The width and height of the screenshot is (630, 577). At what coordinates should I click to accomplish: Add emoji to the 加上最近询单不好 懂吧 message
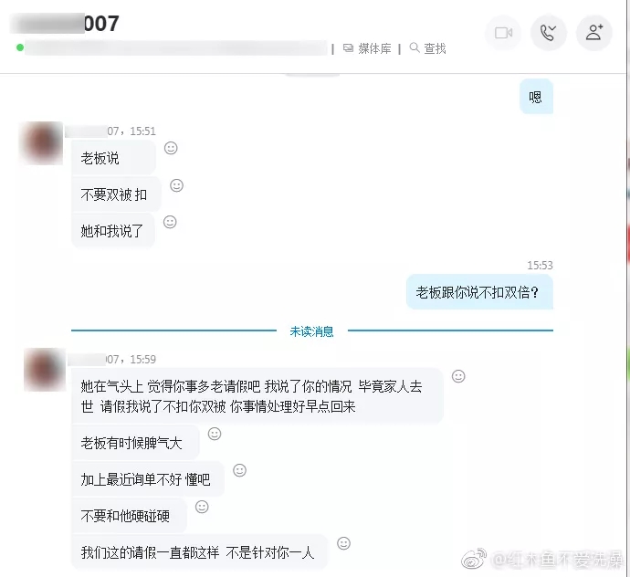click(x=240, y=470)
